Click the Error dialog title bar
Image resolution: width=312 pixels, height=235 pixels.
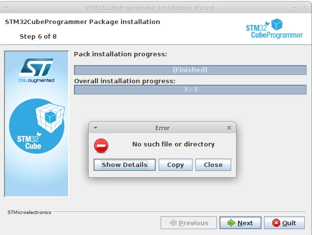163,128
